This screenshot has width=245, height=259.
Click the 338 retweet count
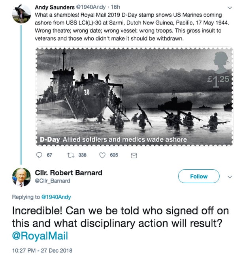(82, 155)
